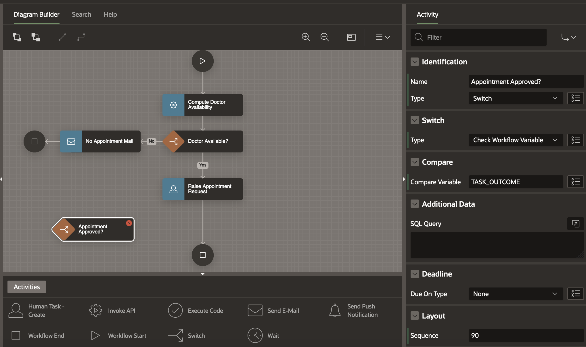Click the send to back icon

coord(36,37)
